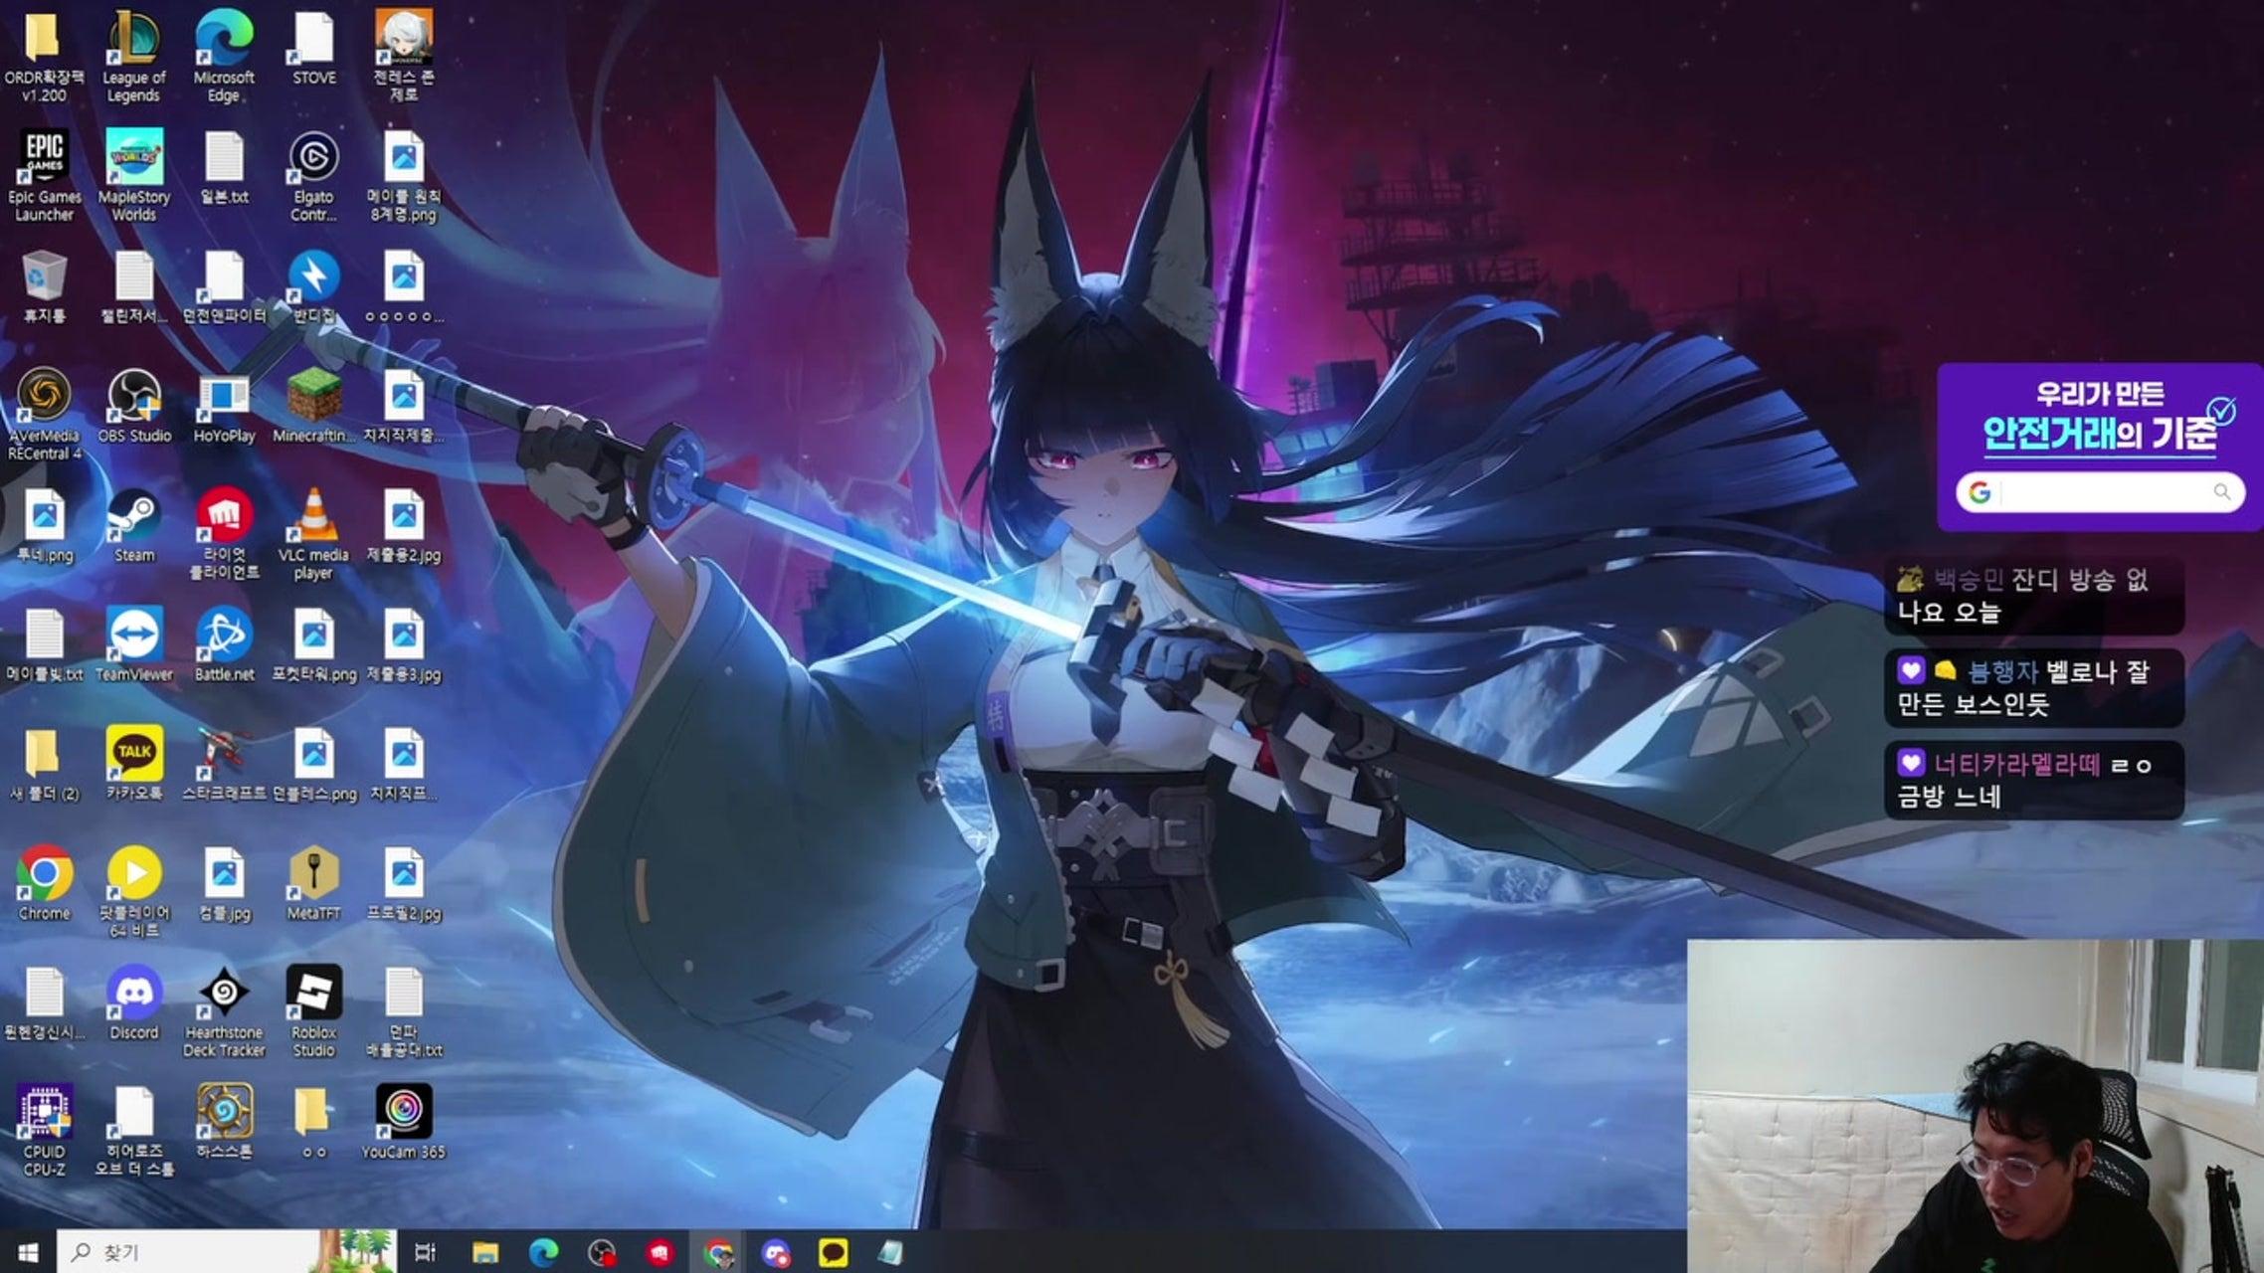Open the Elgato Control desktop shortcut
The image size is (2264, 1273).
click(313, 175)
